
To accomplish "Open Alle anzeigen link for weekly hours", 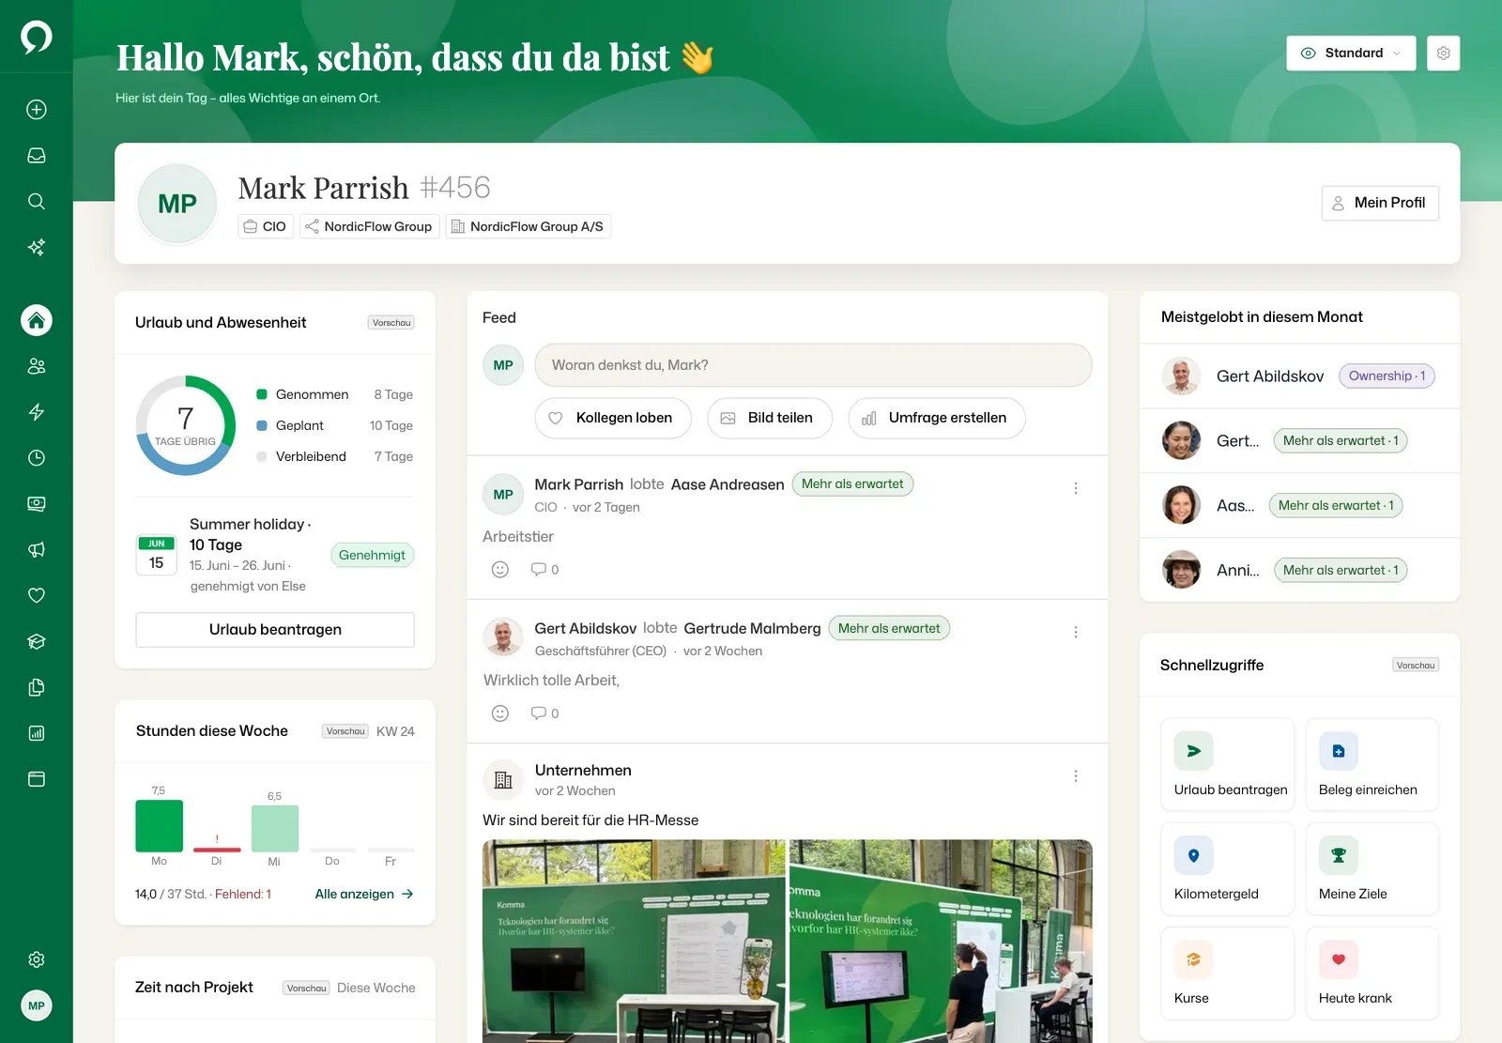I will pyautogui.click(x=364, y=894).
